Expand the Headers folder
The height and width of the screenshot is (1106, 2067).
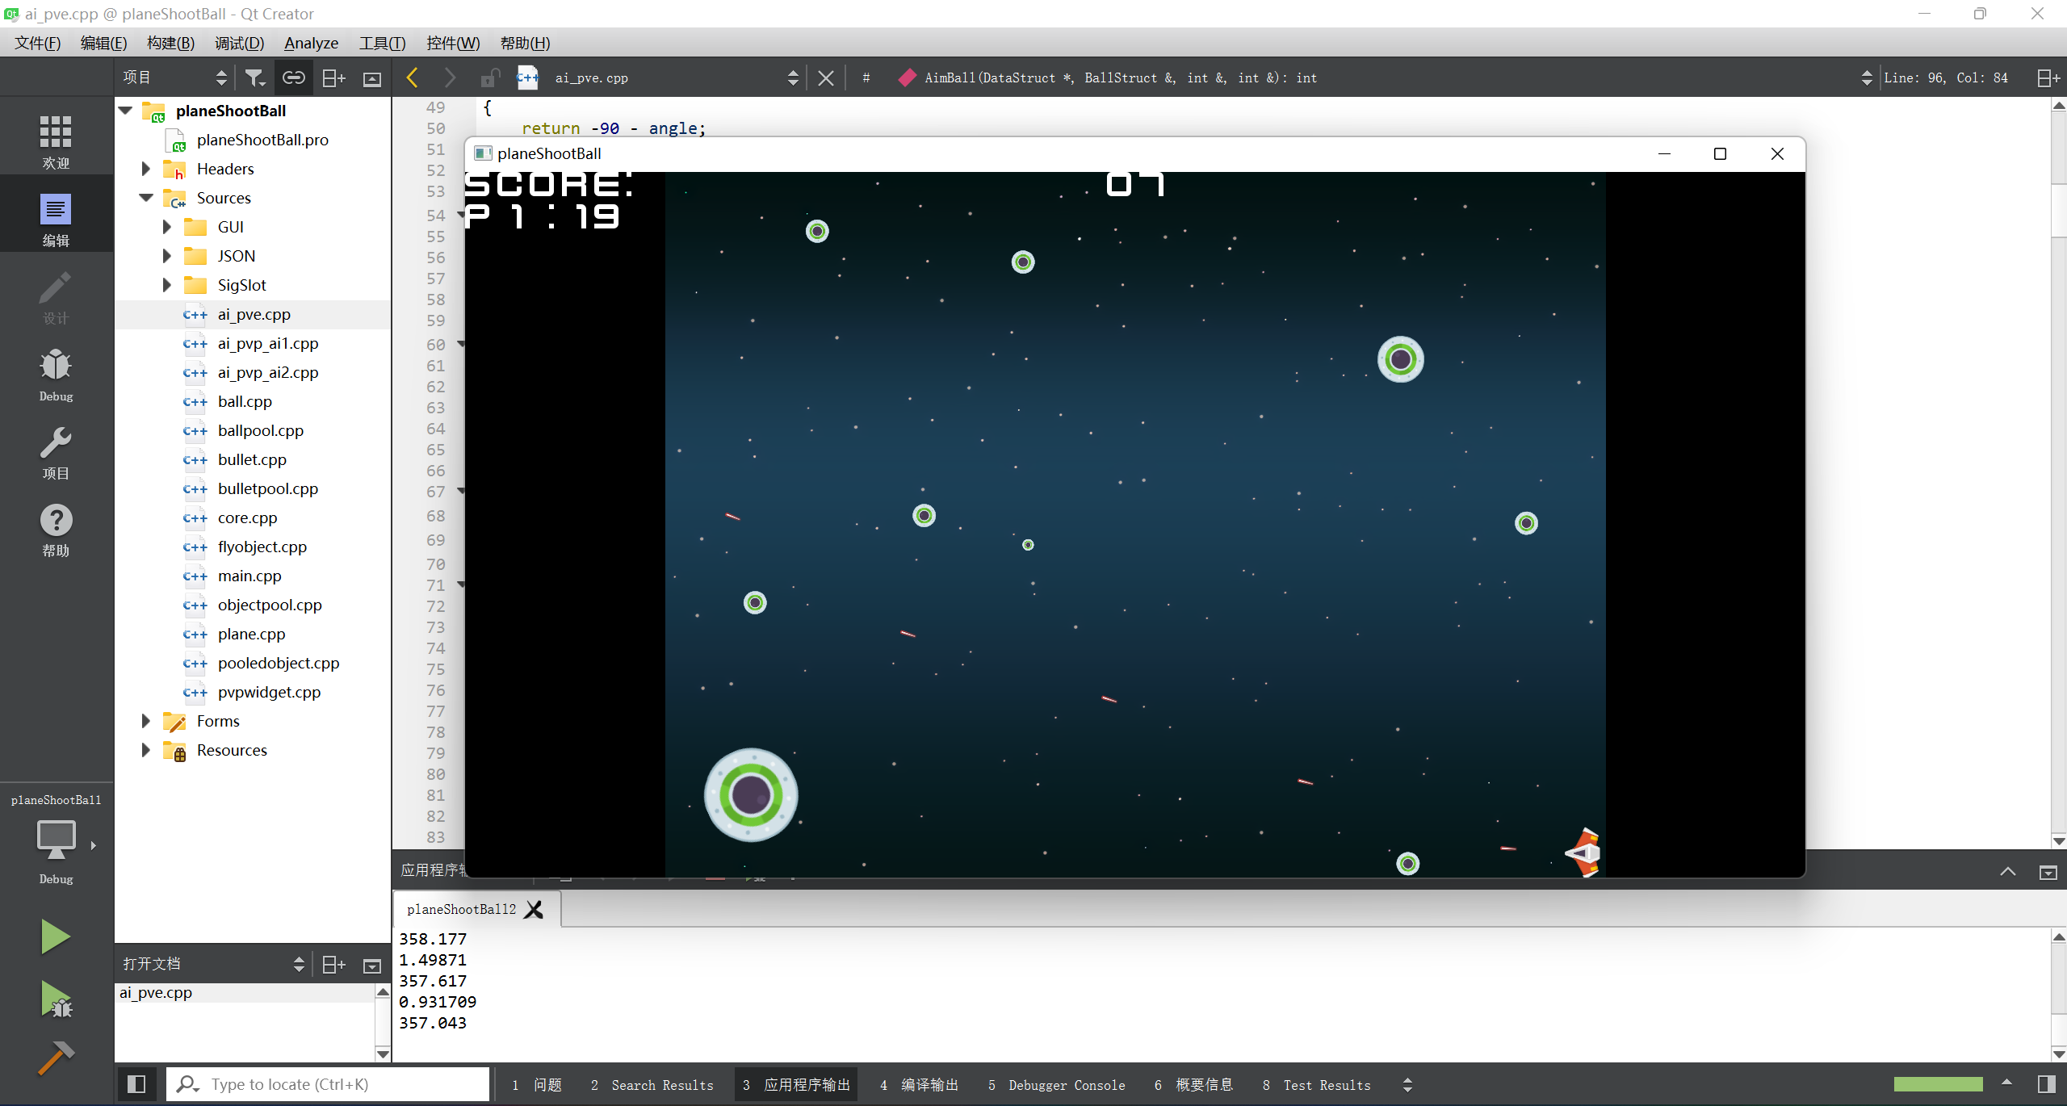tap(146, 169)
